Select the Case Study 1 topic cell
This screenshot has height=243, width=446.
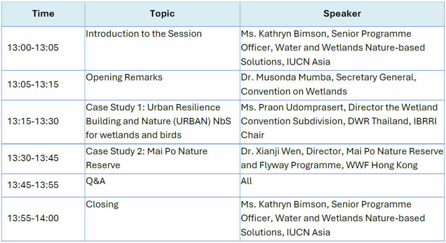153,121
